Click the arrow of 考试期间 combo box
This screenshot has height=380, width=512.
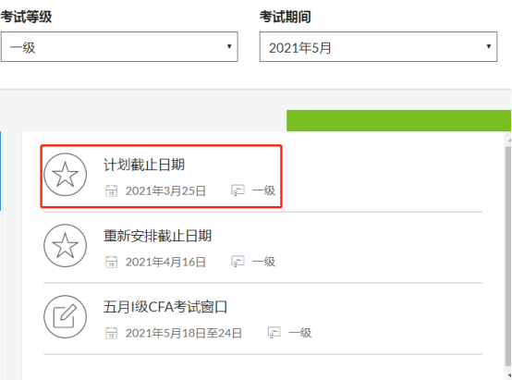click(x=489, y=46)
